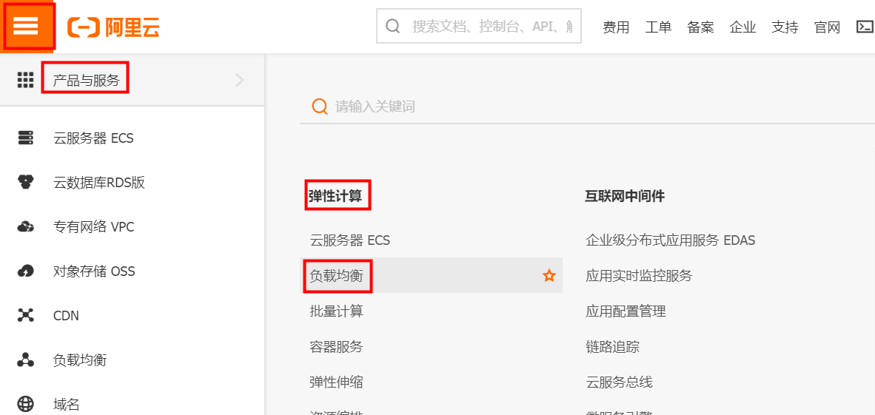
Task: Click the load balancer icon in sidebar
Action: [26, 360]
